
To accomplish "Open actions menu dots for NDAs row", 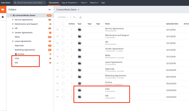I will click(x=72, y=56).
